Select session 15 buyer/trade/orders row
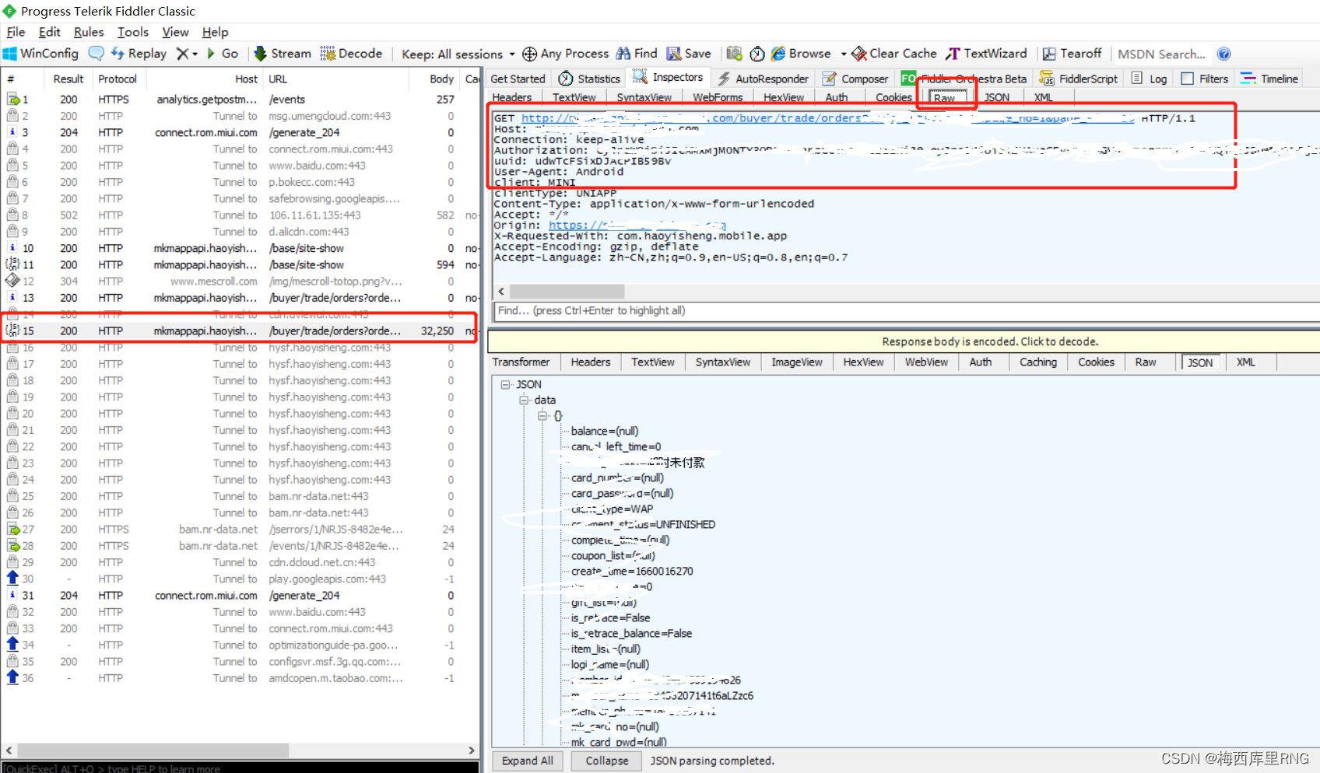 click(240, 331)
